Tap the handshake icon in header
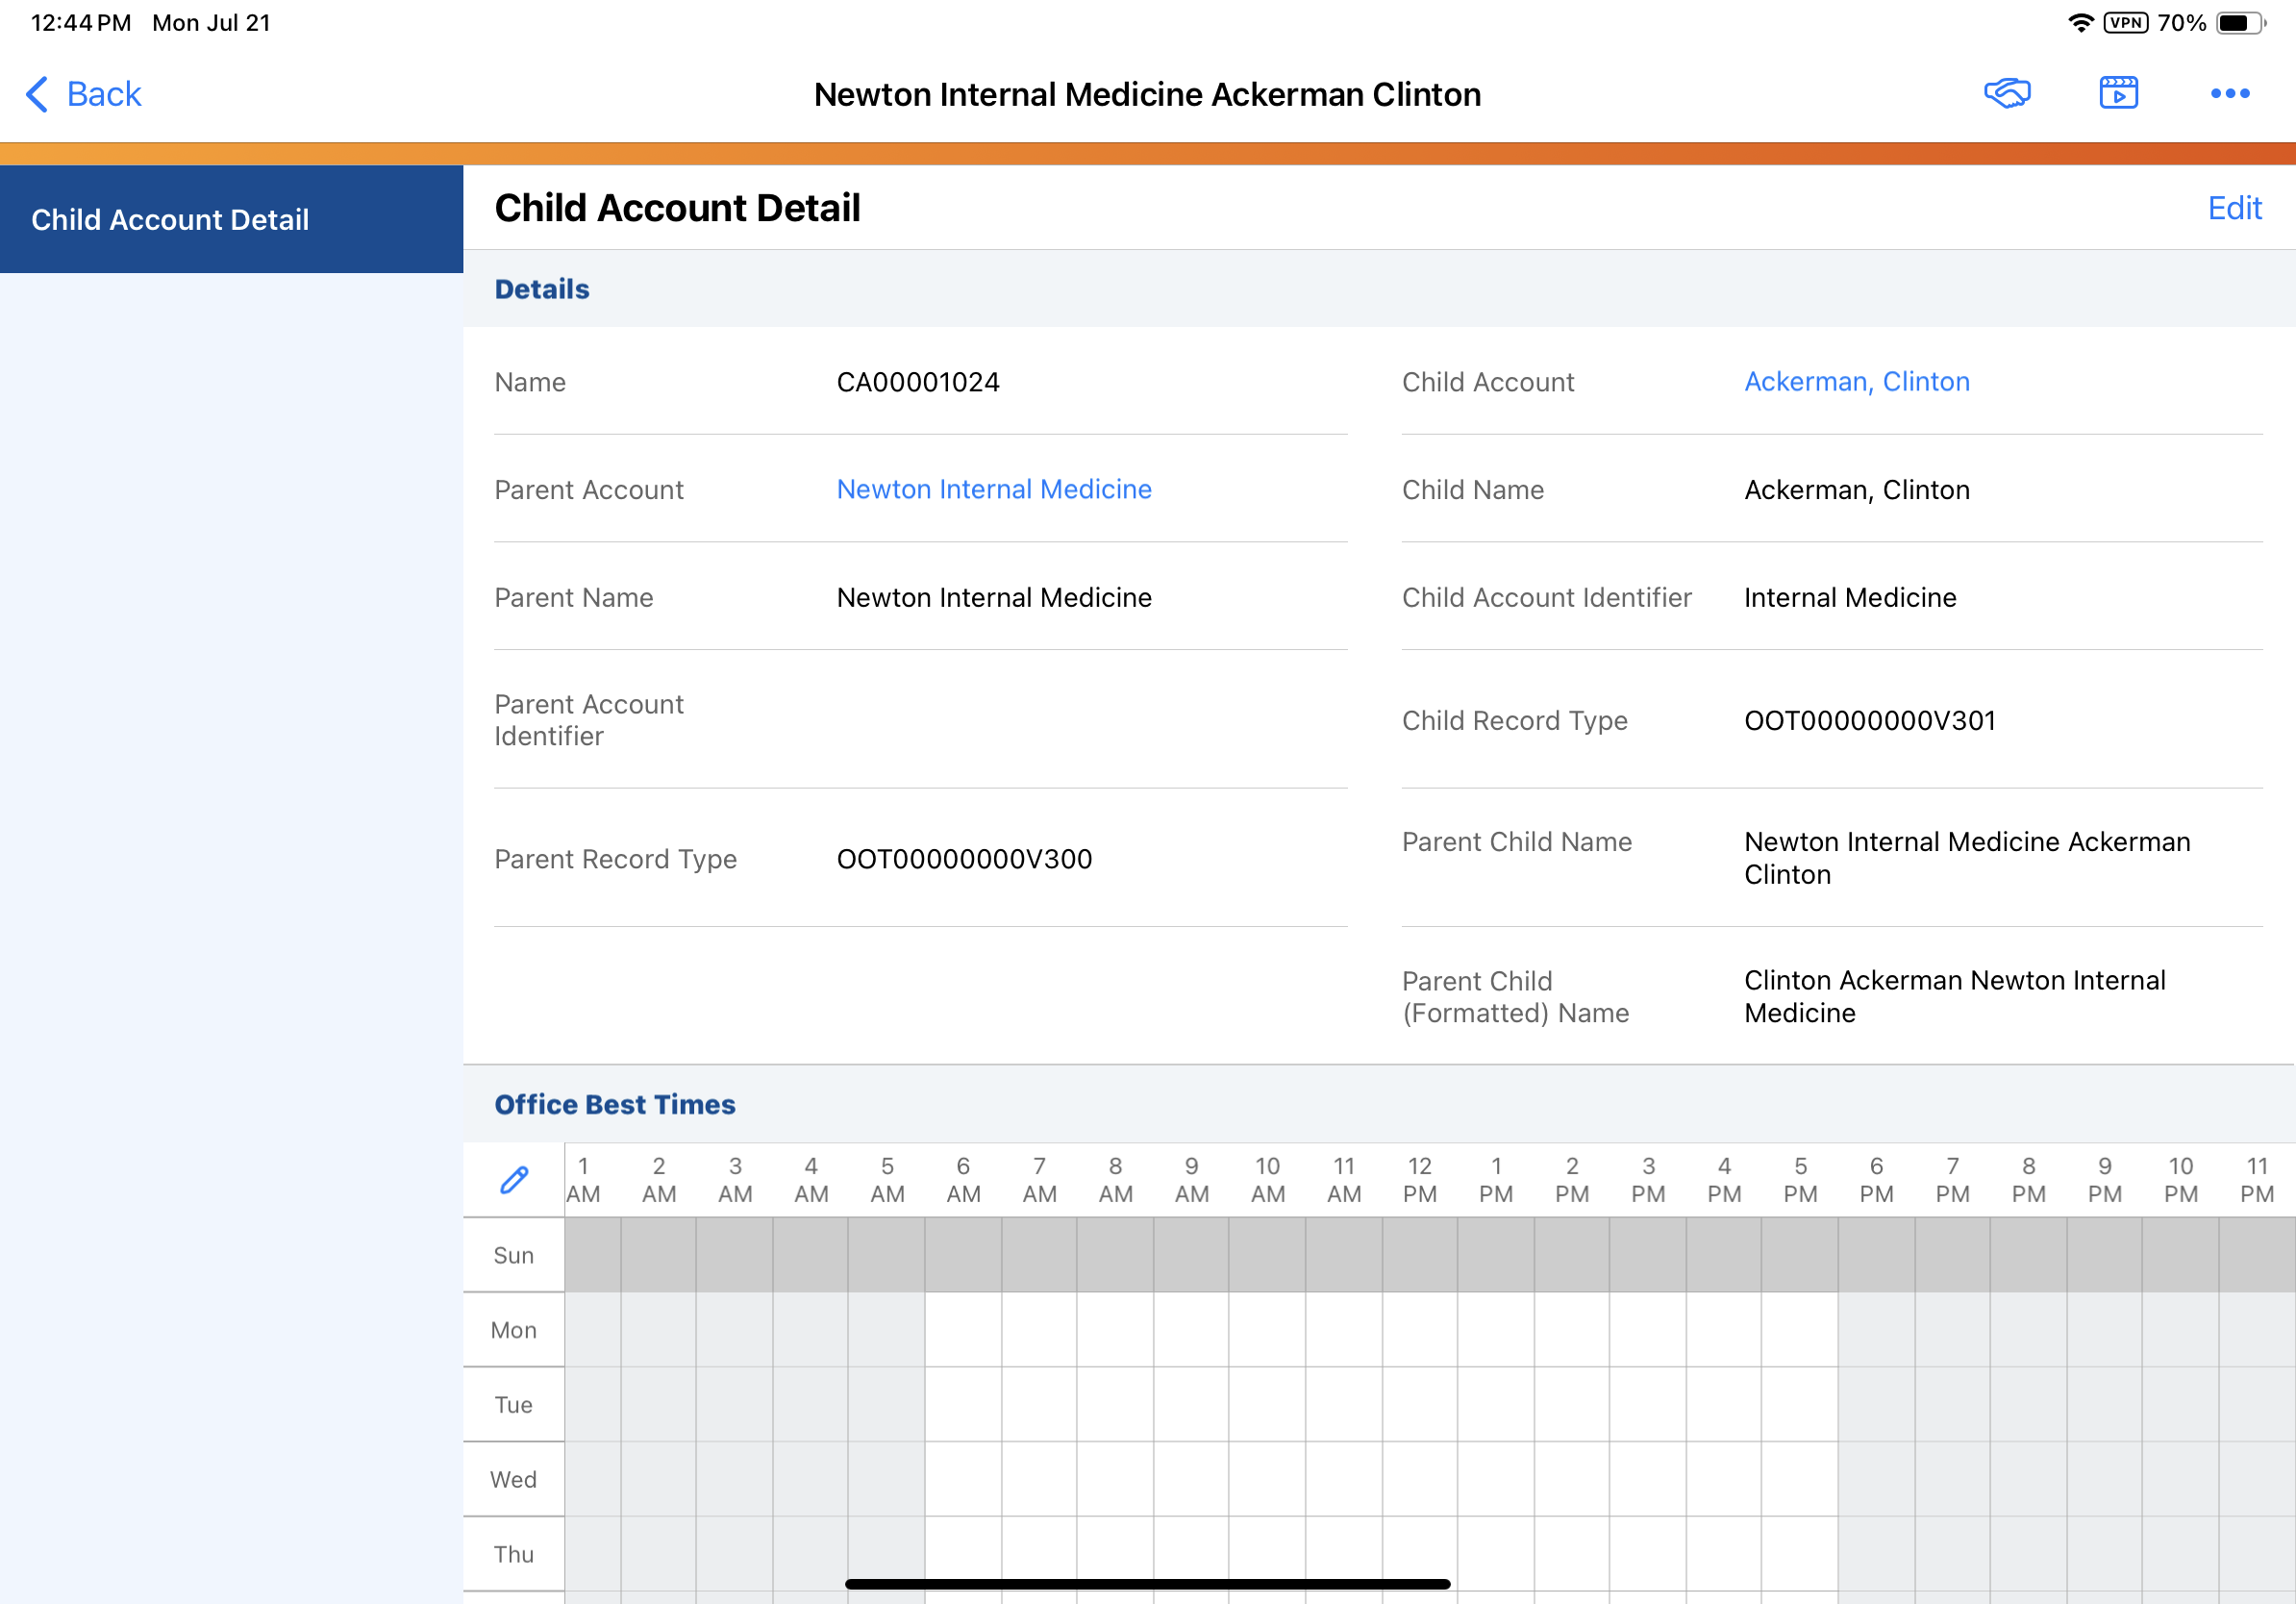Image resolution: width=2296 pixels, height=1604 pixels. coord(2006,93)
